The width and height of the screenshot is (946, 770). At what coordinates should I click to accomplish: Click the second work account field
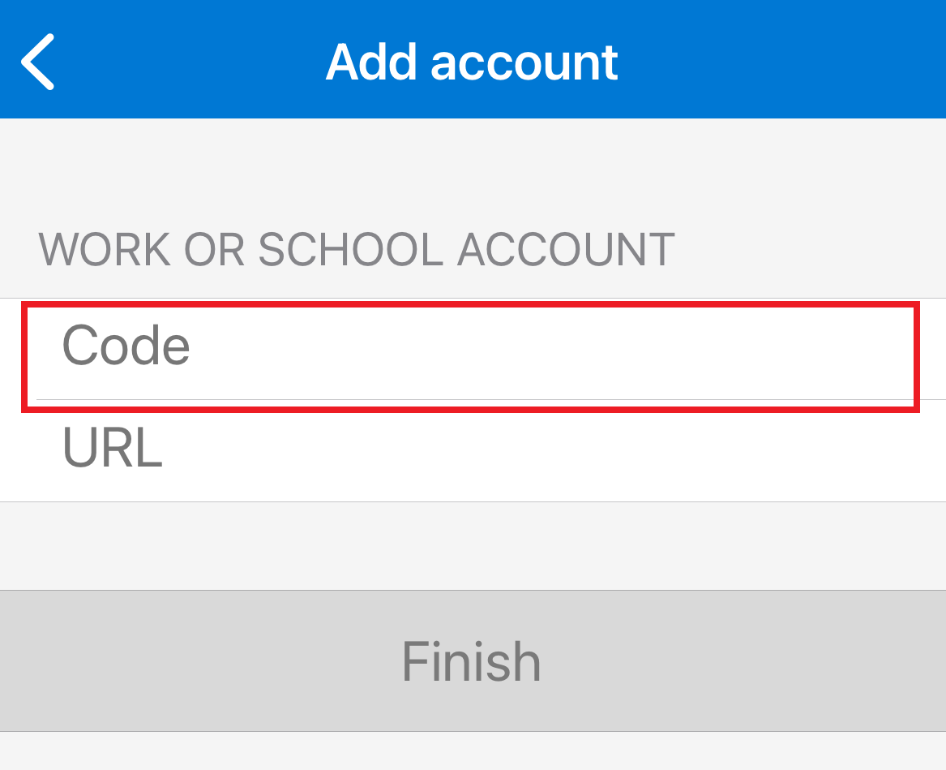pyautogui.click(x=470, y=450)
